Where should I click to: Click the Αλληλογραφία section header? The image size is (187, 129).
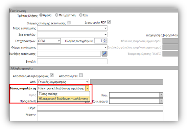pyautogui.click(x=94, y=68)
